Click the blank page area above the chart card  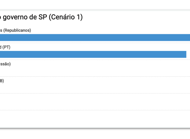95,5
